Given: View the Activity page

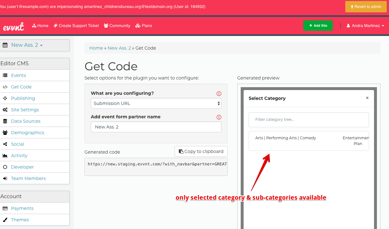Looking at the screenshot, I should (x=19, y=156).
